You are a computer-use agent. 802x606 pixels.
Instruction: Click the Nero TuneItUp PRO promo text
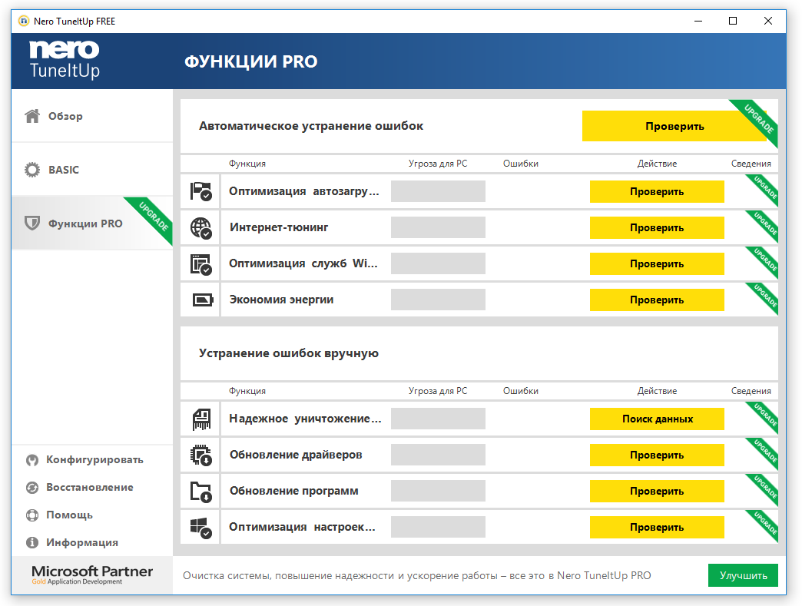(x=417, y=576)
